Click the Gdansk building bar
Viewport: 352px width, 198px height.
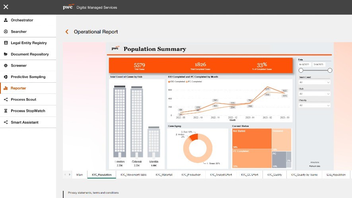(x=137, y=122)
